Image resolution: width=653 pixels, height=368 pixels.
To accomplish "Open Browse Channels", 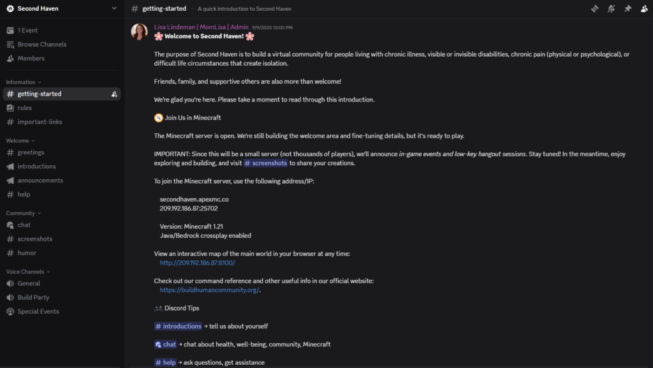I will pos(41,44).
